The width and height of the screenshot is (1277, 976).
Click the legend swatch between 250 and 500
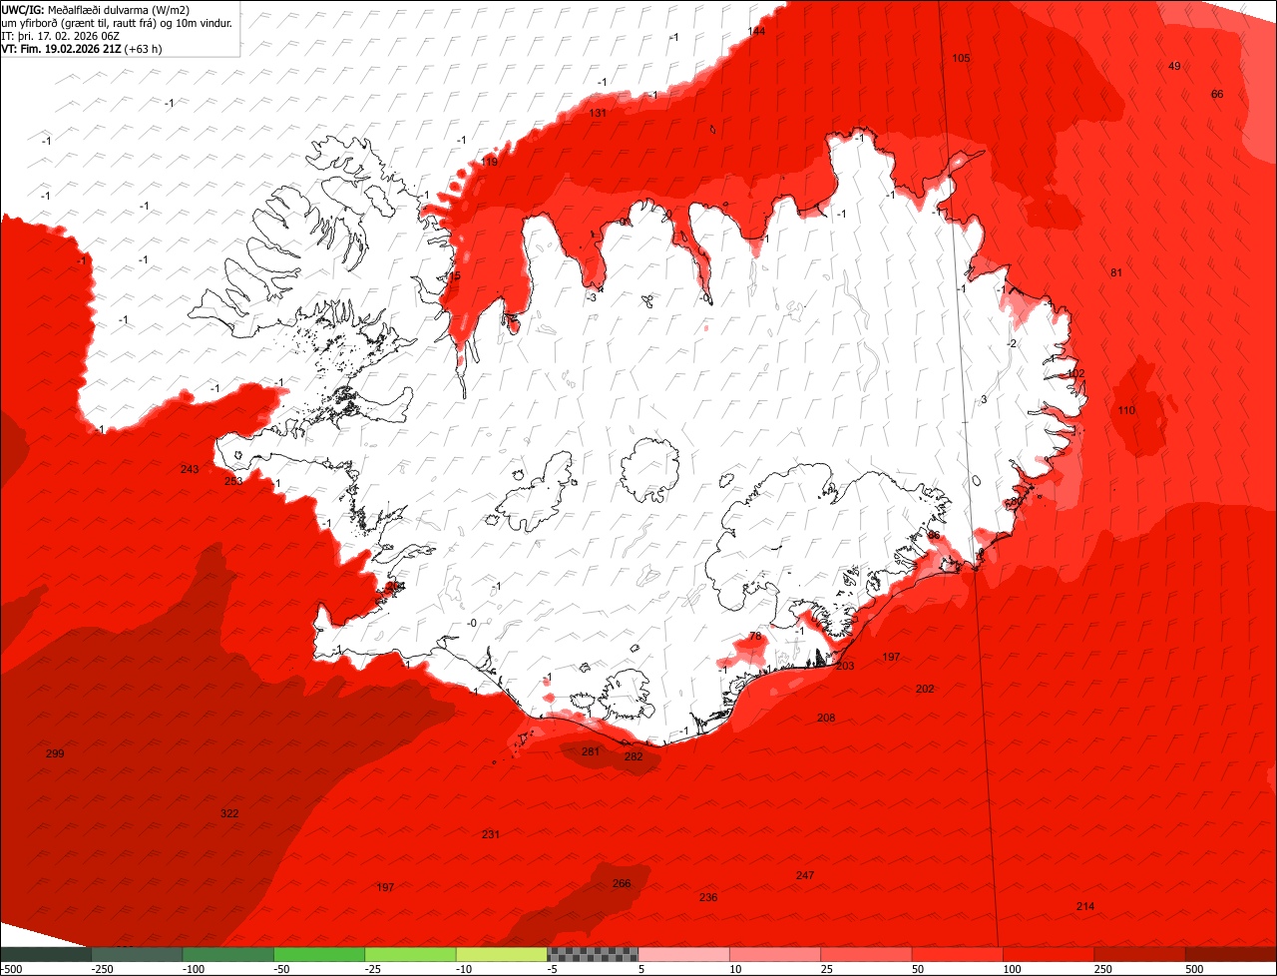tap(1139, 954)
